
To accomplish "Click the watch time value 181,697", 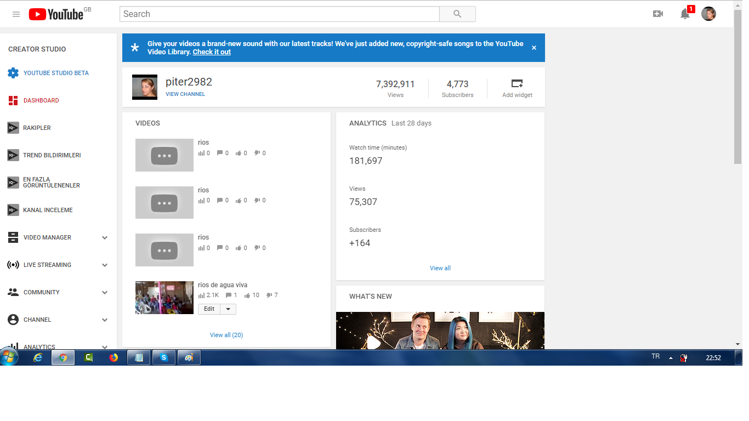I will click(x=366, y=161).
